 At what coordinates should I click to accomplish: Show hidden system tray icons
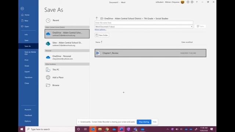pos(167,129)
